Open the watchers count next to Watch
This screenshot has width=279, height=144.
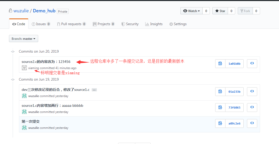click(x=206, y=11)
